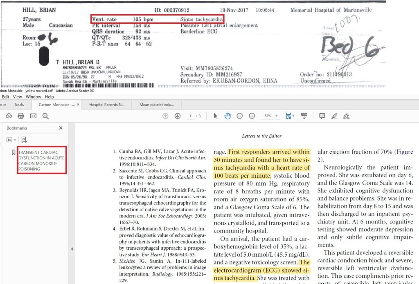
Task: Open the sign document tool
Action: tap(346, 116)
